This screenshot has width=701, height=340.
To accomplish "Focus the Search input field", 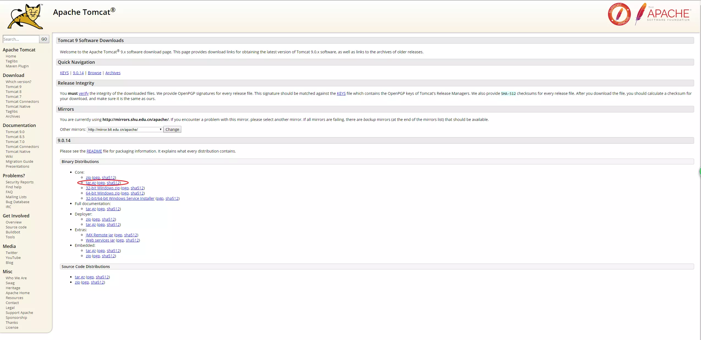I will 21,39.
